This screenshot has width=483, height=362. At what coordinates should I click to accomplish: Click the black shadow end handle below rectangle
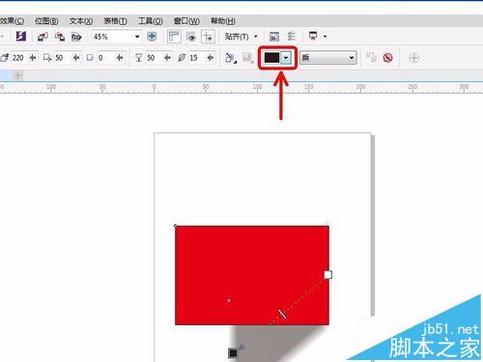tap(233, 353)
